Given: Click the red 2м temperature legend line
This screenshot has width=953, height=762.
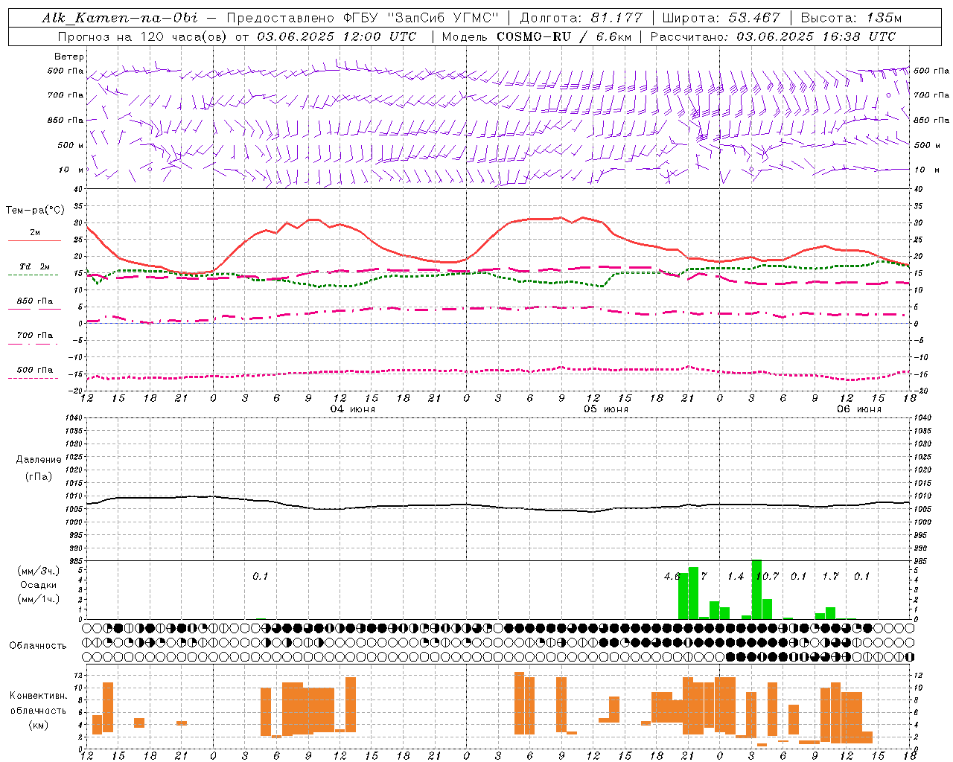Looking at the screenshot, I should [x=35, y=241].
